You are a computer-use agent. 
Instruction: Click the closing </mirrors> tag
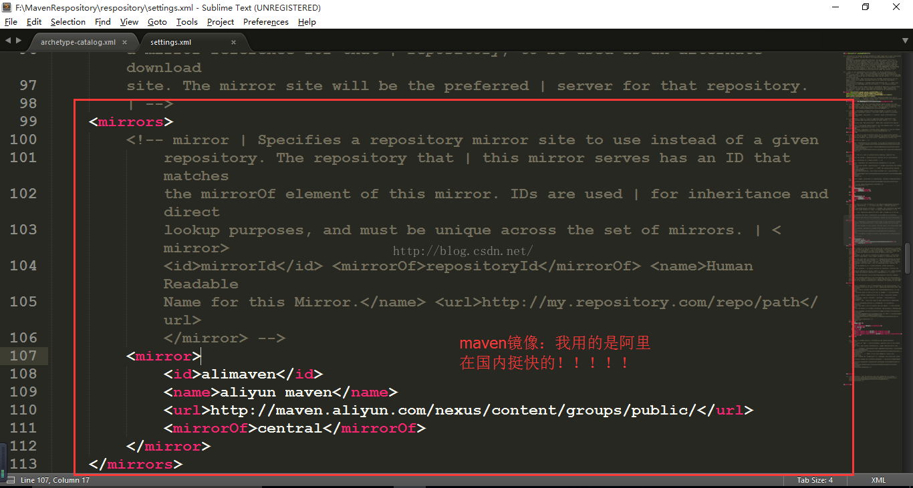coord(136,464)
